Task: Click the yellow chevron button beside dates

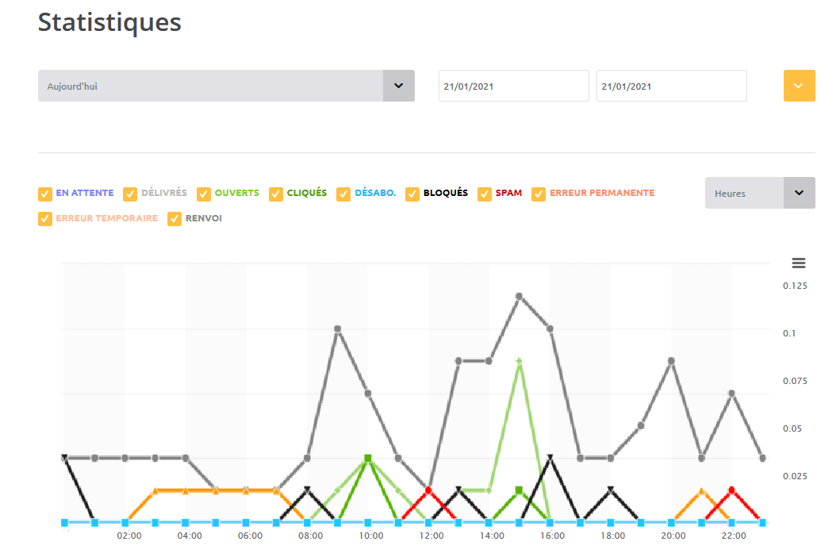Action: (x=799, y=86)
